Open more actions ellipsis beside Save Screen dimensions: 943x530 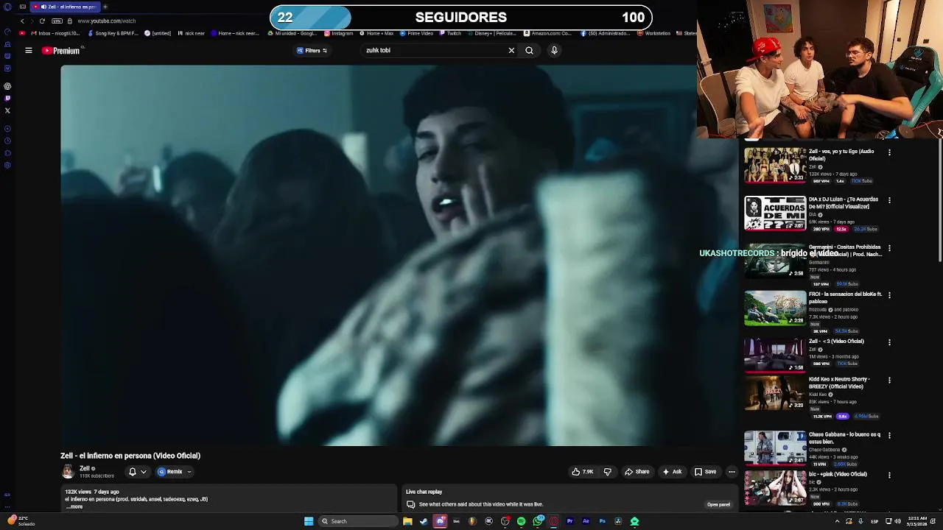(732, 472)
